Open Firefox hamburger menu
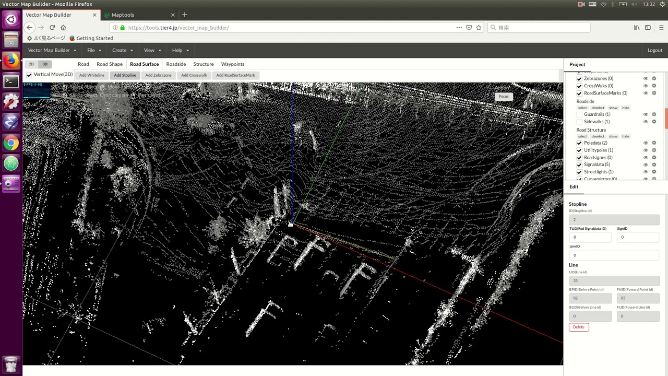The width and height of the screenshot is (668, 376). click(661, 28)
